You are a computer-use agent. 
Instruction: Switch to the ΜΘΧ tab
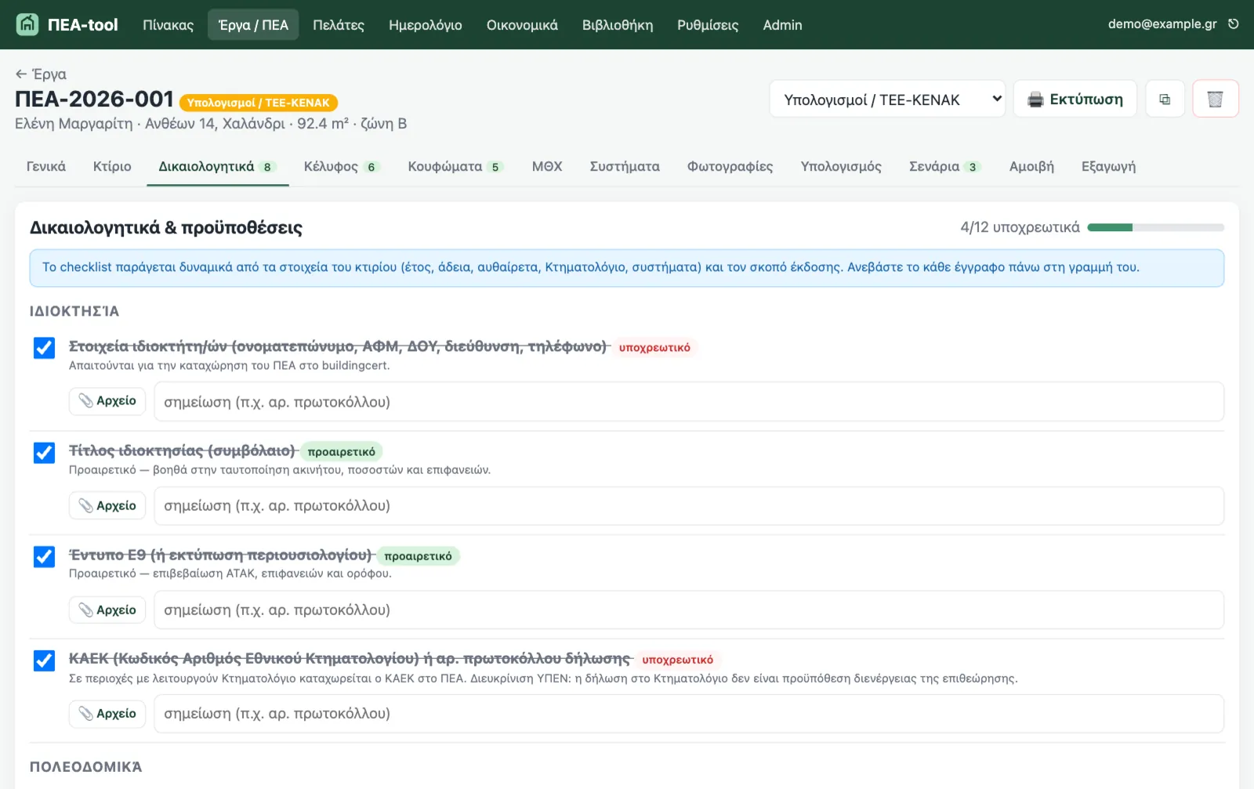point(547,167)
